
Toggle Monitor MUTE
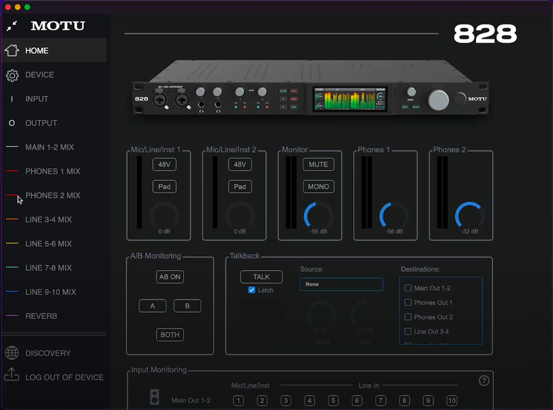319,165
